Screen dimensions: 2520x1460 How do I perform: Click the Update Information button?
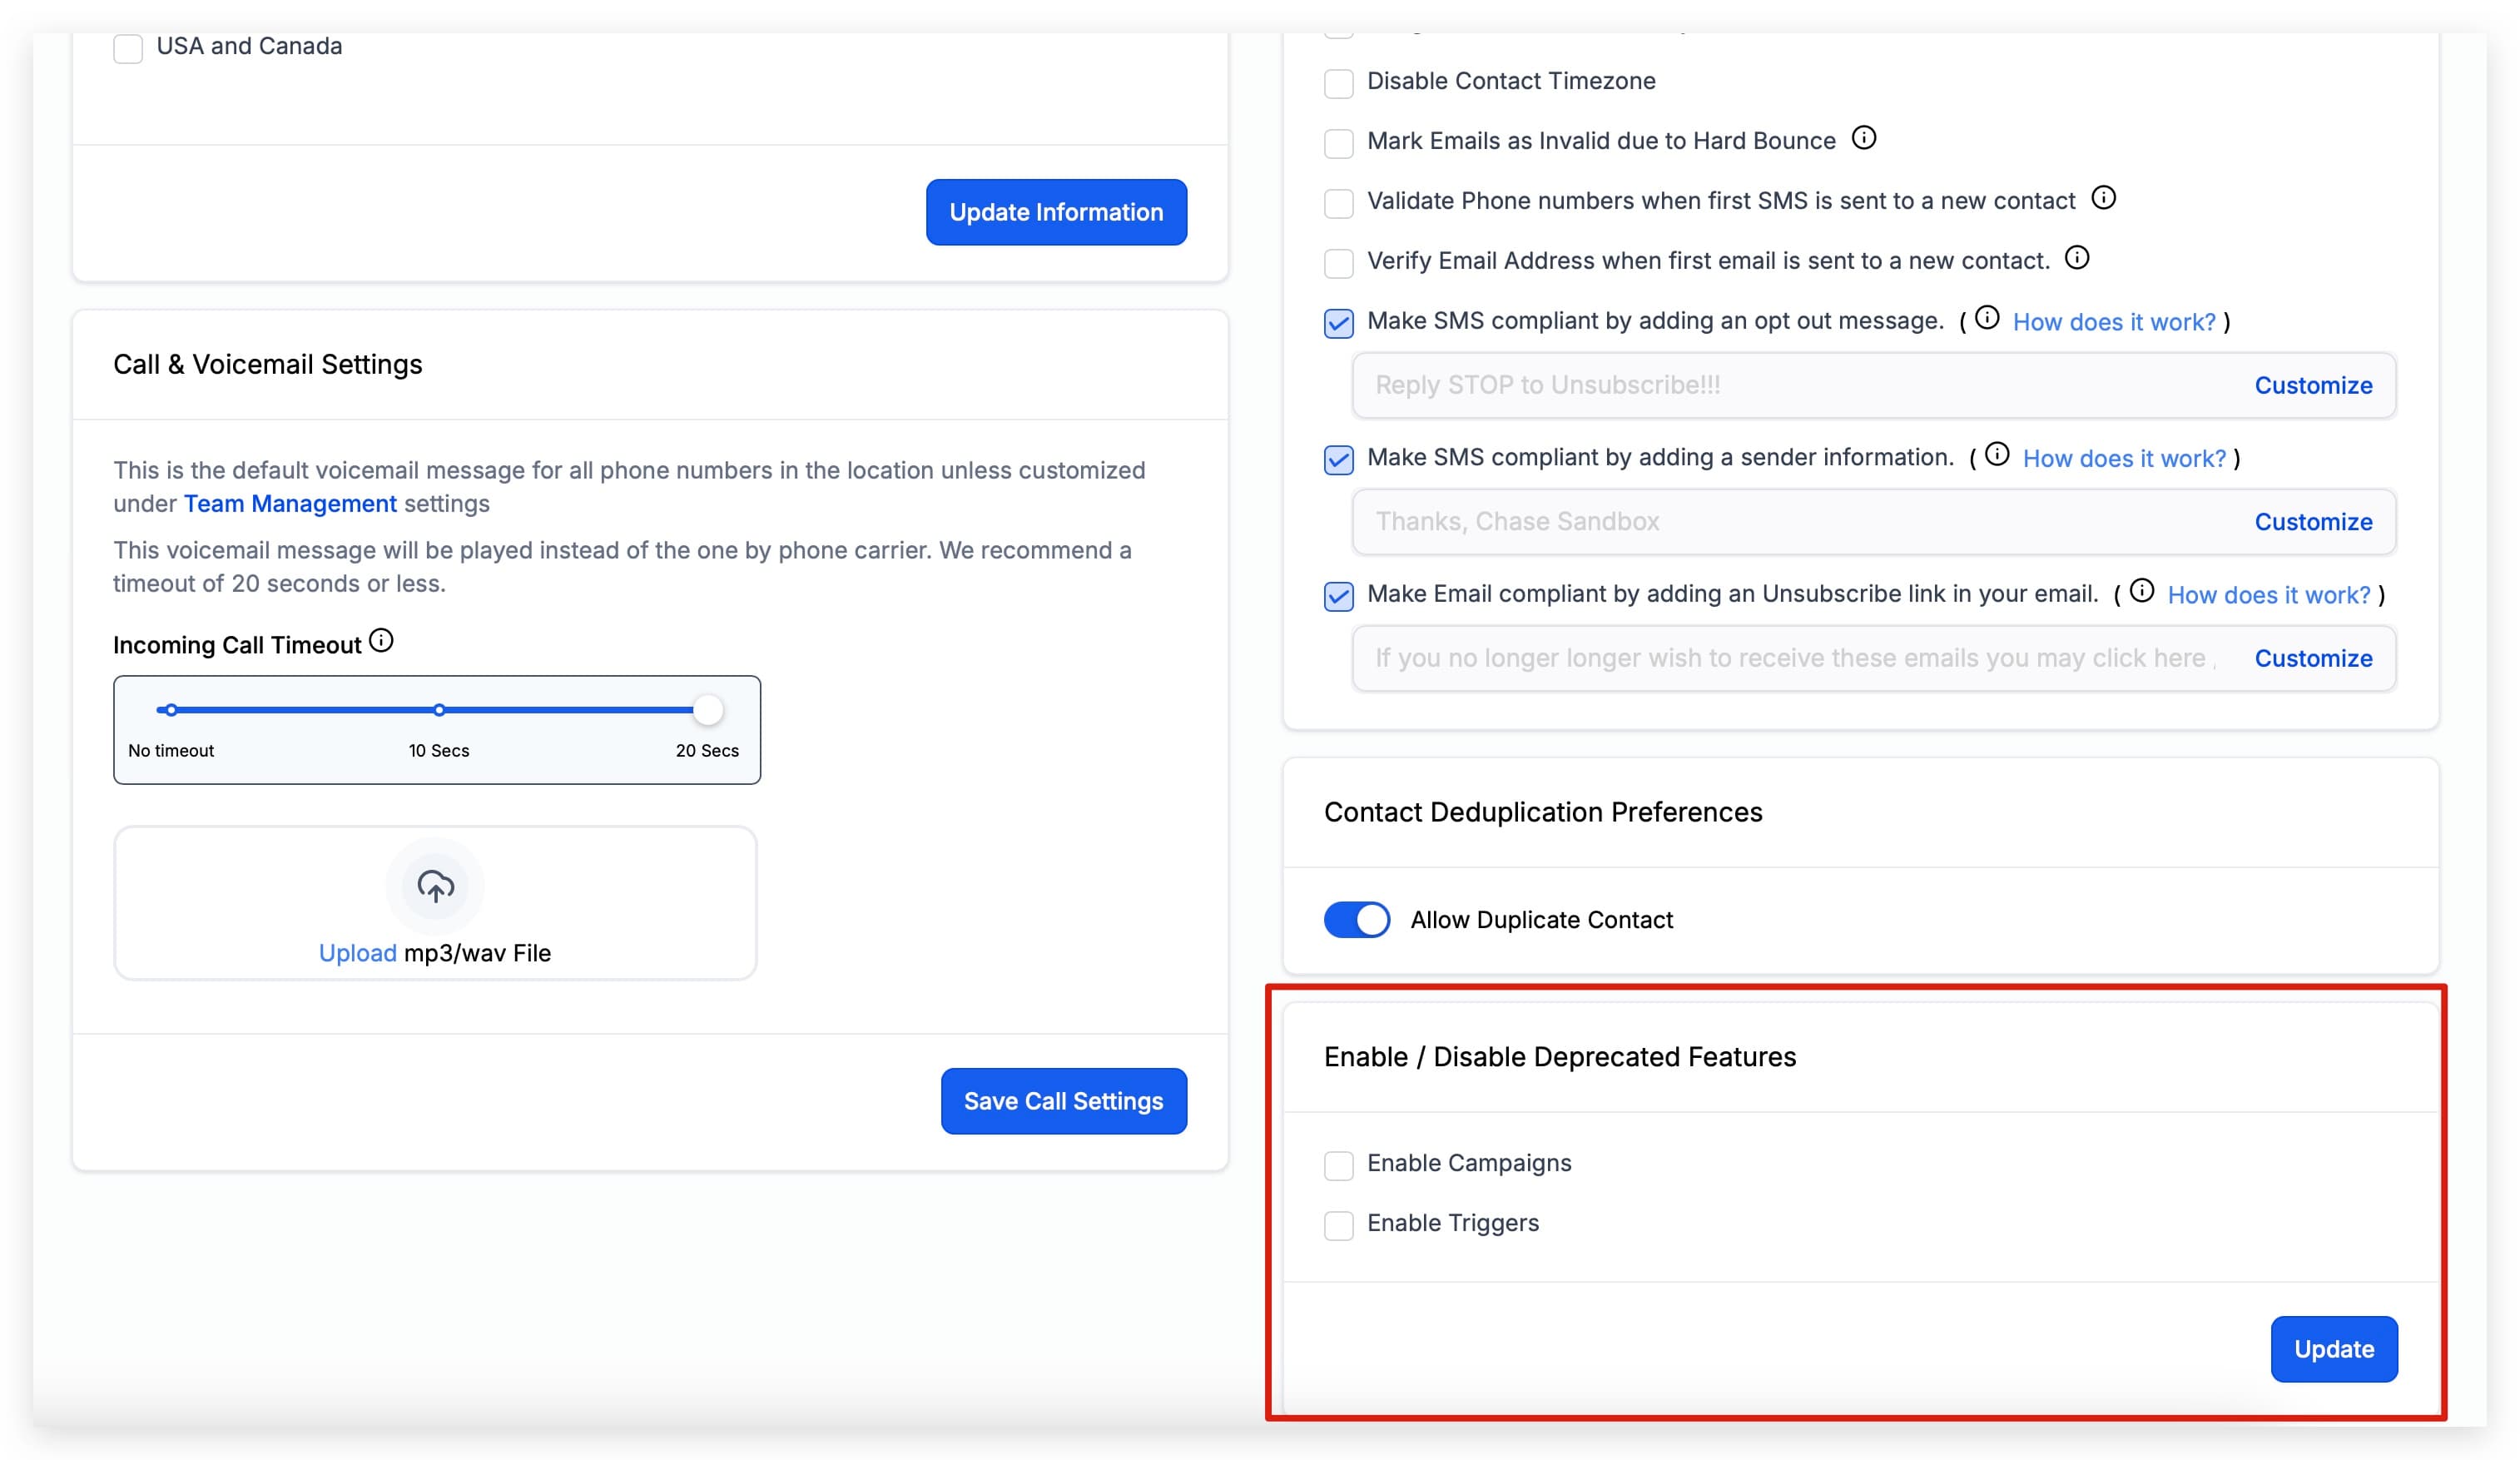pos(1056,212)
